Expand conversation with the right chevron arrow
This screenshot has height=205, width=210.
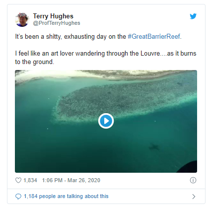tap(194, 197)
